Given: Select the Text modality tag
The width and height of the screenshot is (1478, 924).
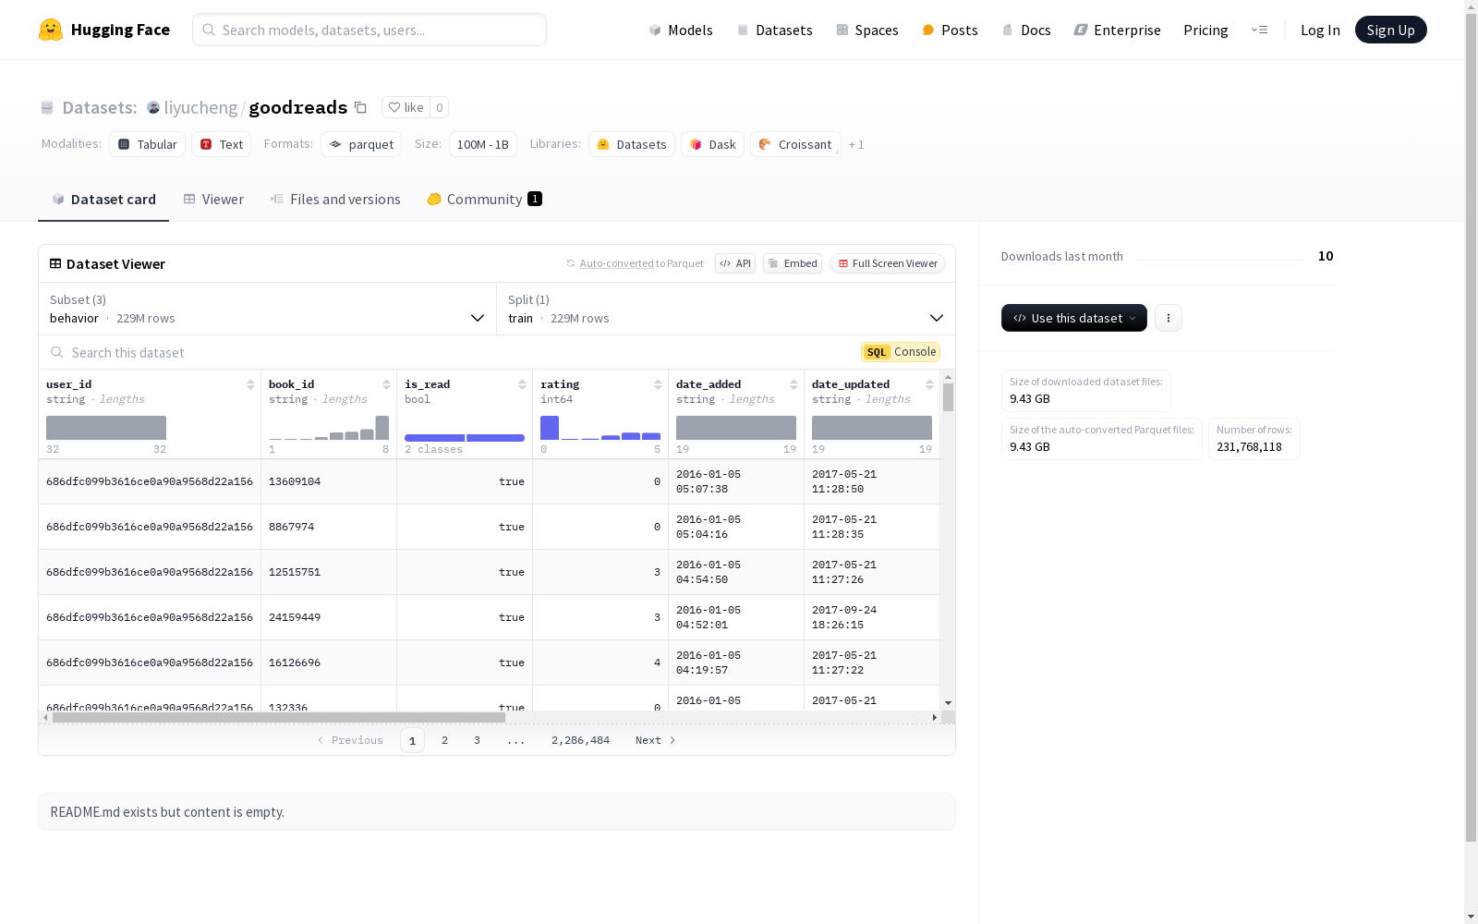Looking at the screenshot, I should click(x=222, y=144).
